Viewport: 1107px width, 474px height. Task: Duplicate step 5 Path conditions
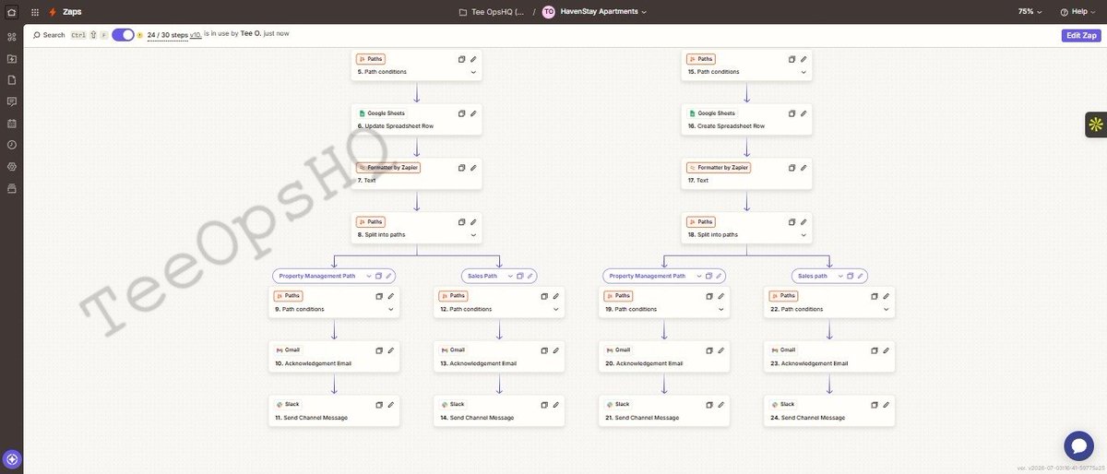click(x=462, y=59)
